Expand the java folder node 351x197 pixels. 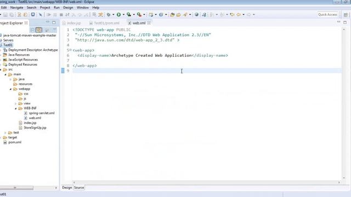pyautogui.click(x=10, y=79)
